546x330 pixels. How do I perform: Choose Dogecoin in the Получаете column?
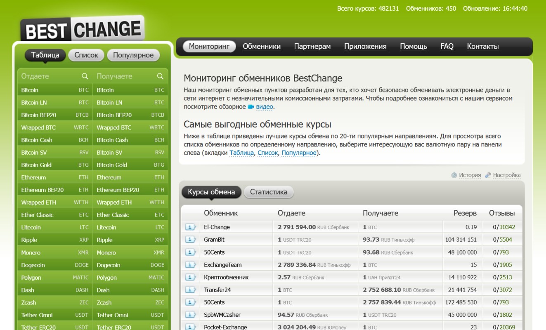coord(130,265)
